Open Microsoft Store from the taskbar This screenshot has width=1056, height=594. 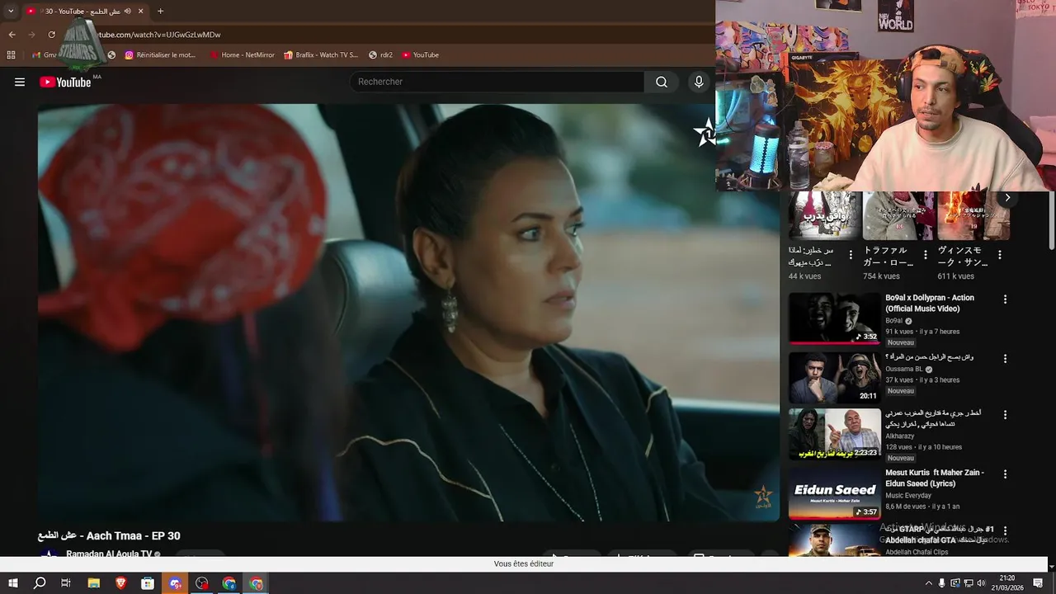[148, 583]
